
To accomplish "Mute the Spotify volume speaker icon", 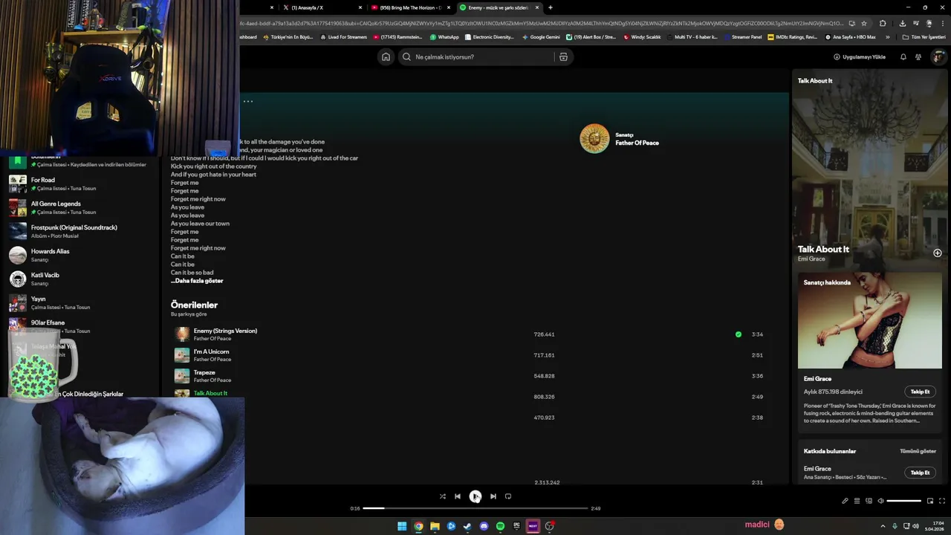I will click(880, 501).
